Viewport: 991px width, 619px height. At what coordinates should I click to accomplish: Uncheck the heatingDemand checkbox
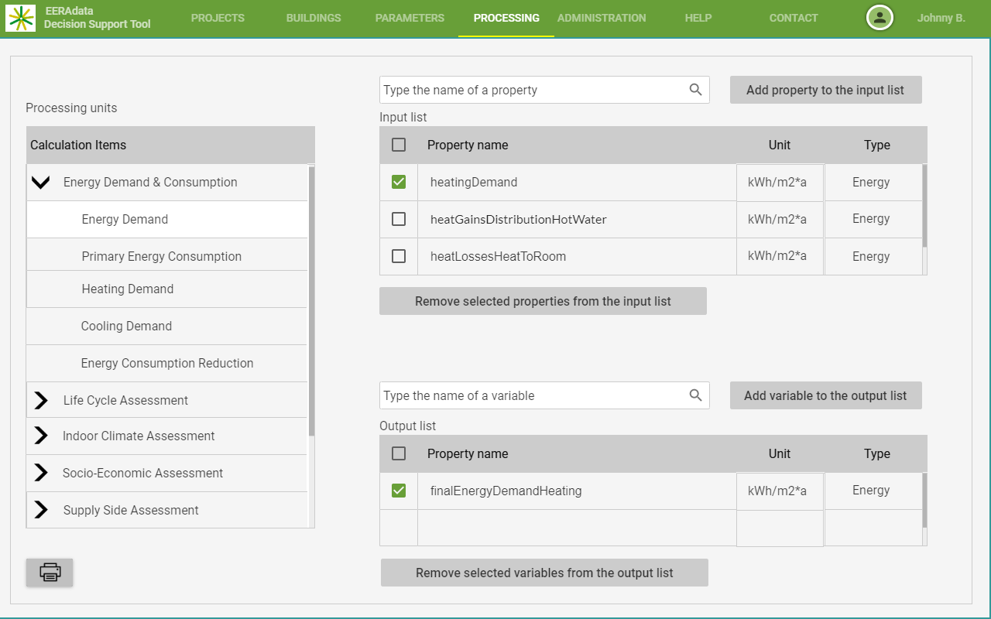click(399, 182)
